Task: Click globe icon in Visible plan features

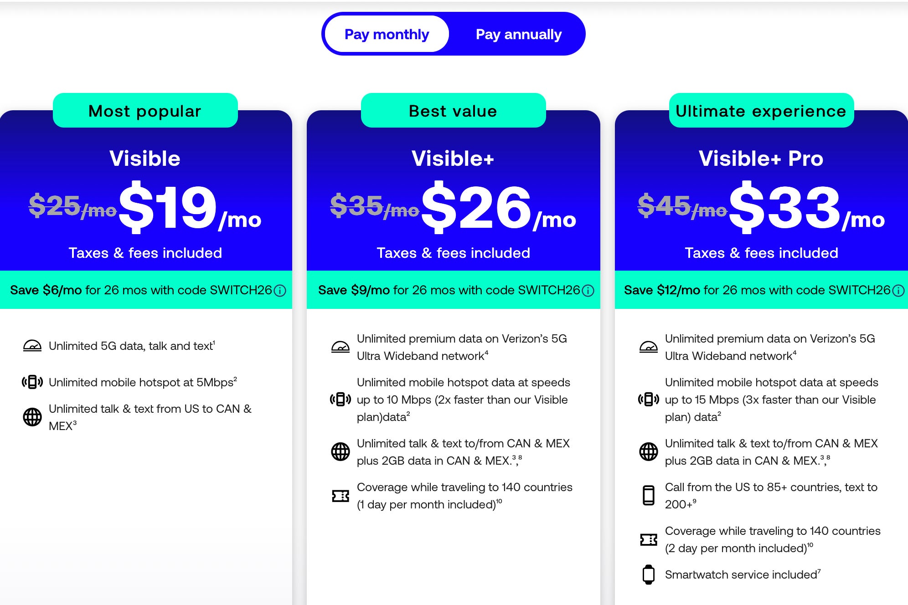Action: [x=32, y=417]
